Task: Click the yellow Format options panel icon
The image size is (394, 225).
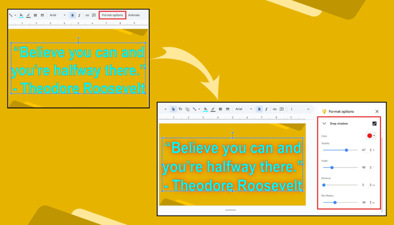Action: pos(324,112)
